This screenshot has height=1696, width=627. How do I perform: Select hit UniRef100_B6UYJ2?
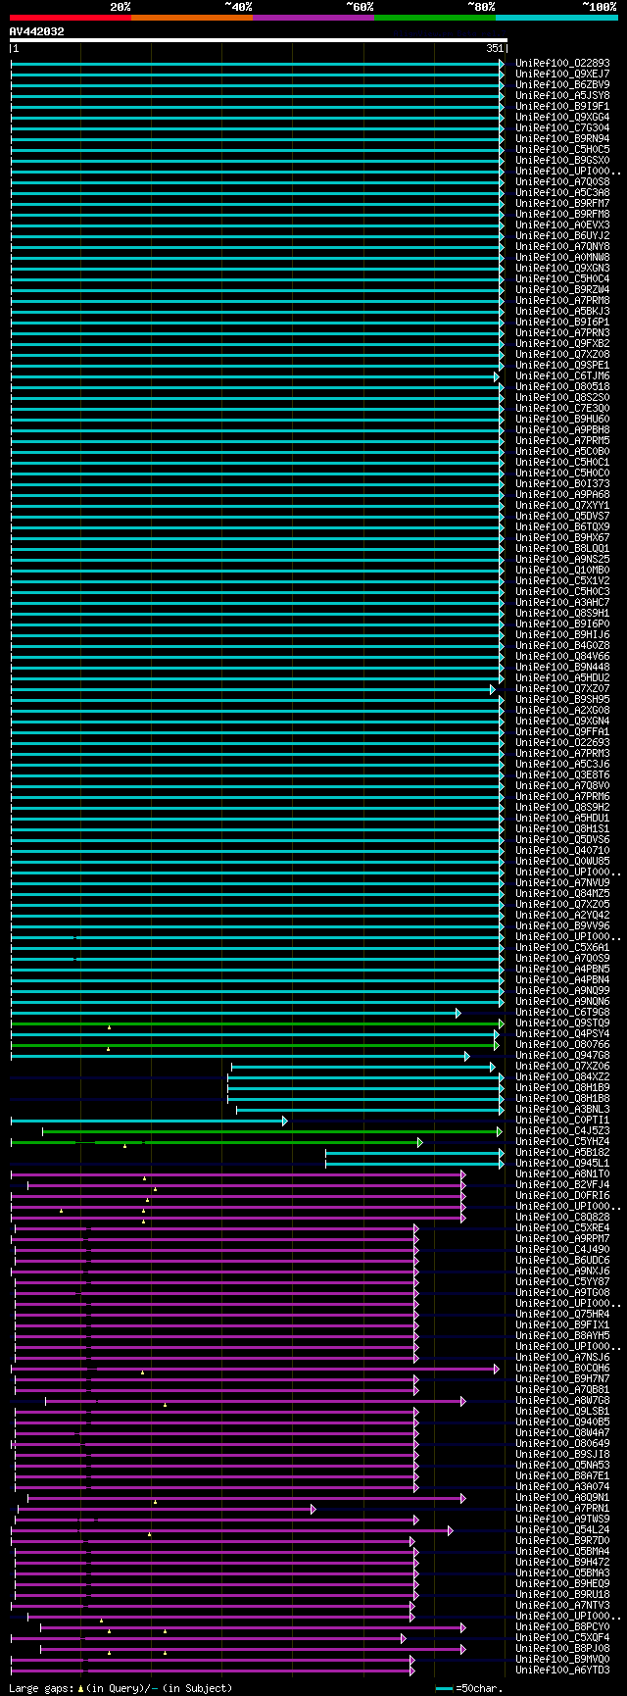[x=562, y=236]
